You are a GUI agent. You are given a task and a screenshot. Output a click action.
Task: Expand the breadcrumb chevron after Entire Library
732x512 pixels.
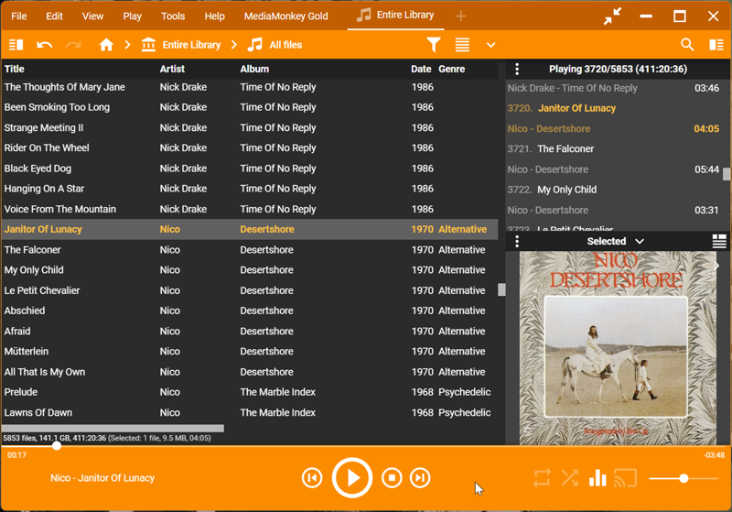234,45
